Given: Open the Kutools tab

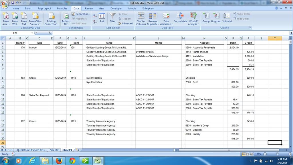Looking at the screenshot, I should click(132, 8).
